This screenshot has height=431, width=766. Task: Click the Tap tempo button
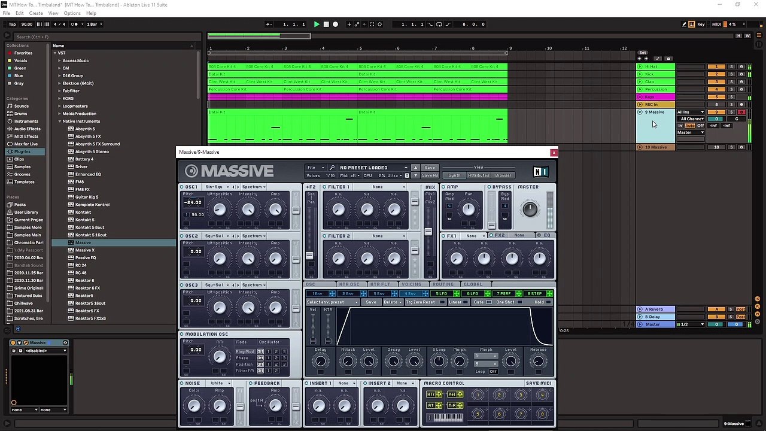pos(12,25)
